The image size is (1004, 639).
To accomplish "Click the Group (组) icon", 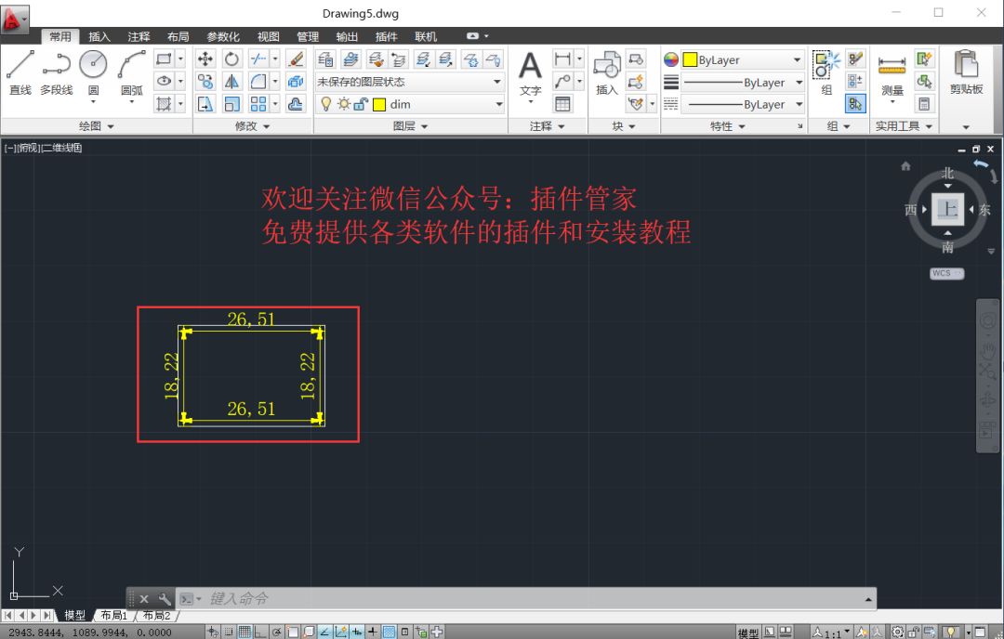I will [826, 72].
